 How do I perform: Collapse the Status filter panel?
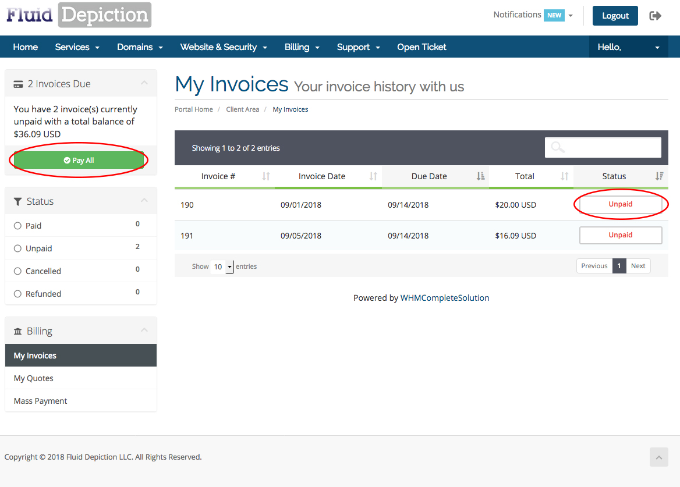pos(144,200)
